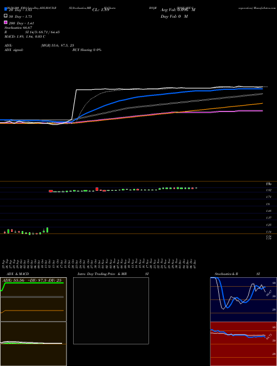The image size is (277, 366).
Task: Click the 'ADX: 55.56 +DY: 87.5 -DY: 25' header
Action: coord(32,281)
